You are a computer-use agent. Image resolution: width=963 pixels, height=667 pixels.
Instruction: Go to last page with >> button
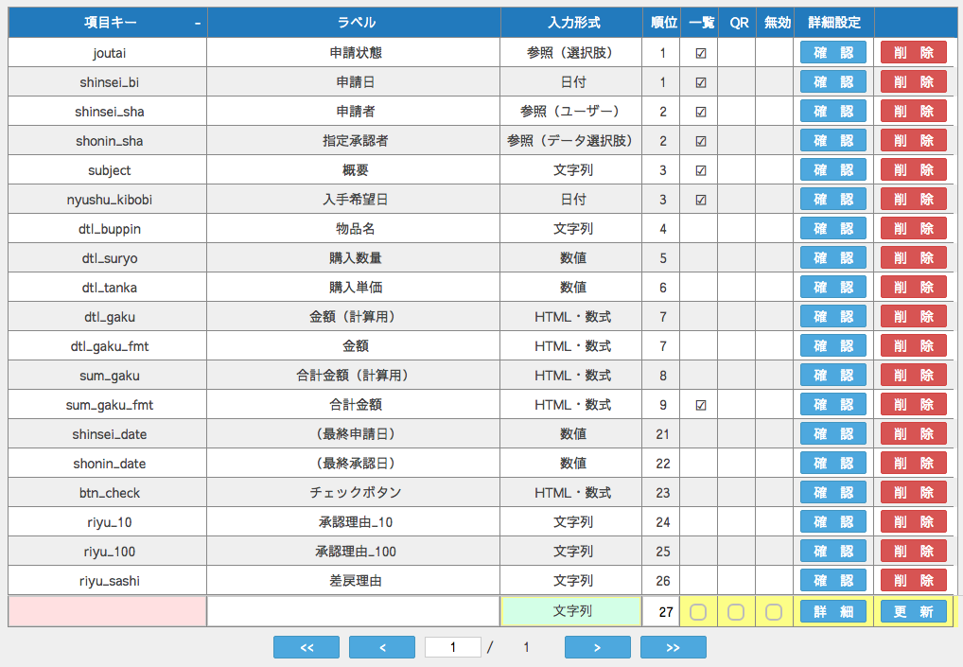pos(674,647)
